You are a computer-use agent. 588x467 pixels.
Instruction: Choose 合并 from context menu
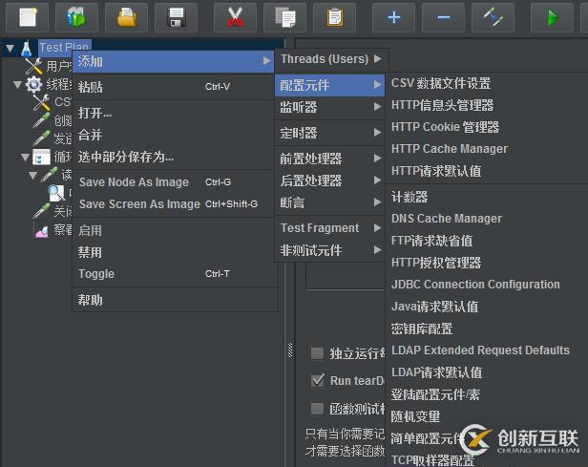[x=175, y=135]
